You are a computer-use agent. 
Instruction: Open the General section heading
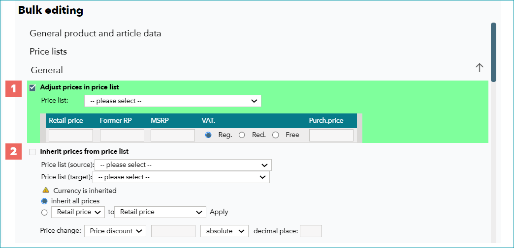(x=47, y=70)
